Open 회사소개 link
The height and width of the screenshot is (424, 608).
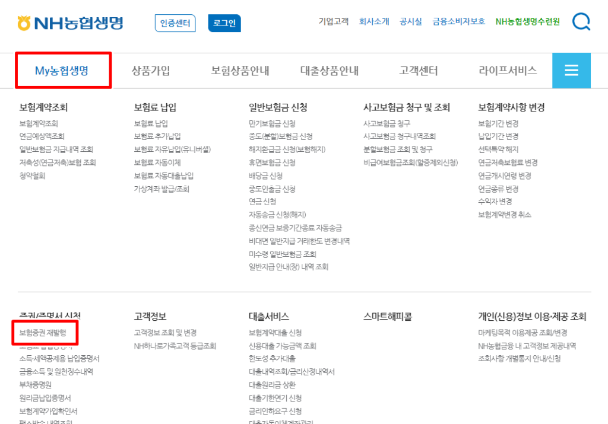(x=374, y=21)
